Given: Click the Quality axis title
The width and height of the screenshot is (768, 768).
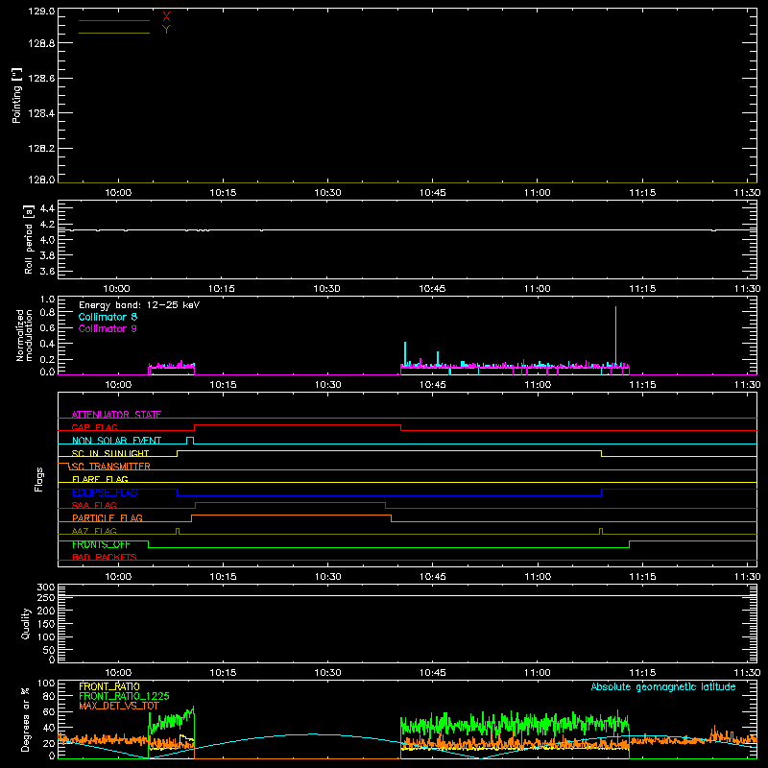Looking at the screenshot, I should 26,623.
